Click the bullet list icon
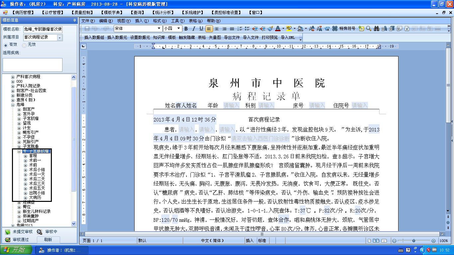The width and height of the screenshot is (454, 255). click(x=247, y=29)
